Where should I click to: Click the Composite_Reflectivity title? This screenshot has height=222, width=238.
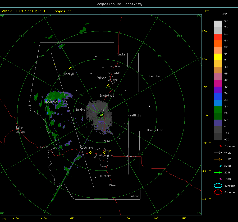click(x=119, y=4)
